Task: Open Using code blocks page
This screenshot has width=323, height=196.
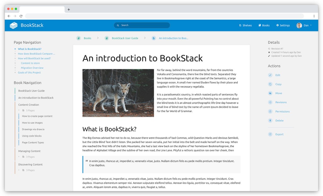Action: coord(32,136)
